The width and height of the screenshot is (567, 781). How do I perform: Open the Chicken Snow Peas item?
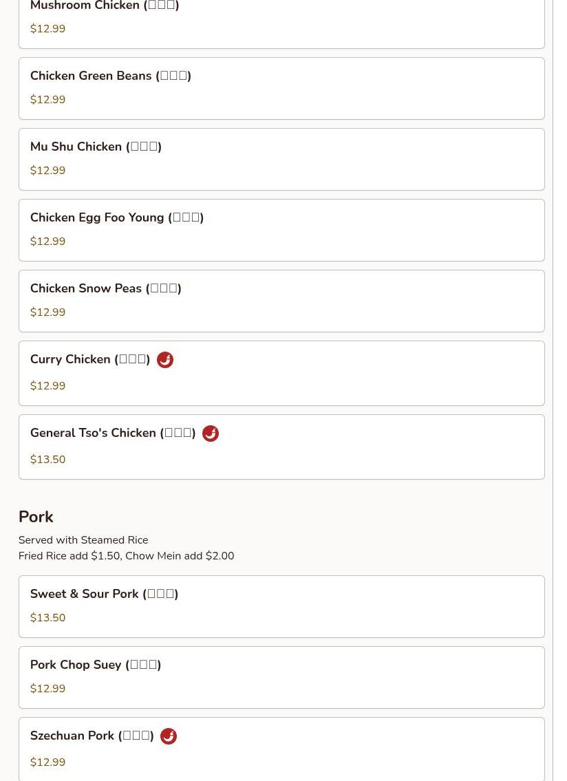(281, 301)
